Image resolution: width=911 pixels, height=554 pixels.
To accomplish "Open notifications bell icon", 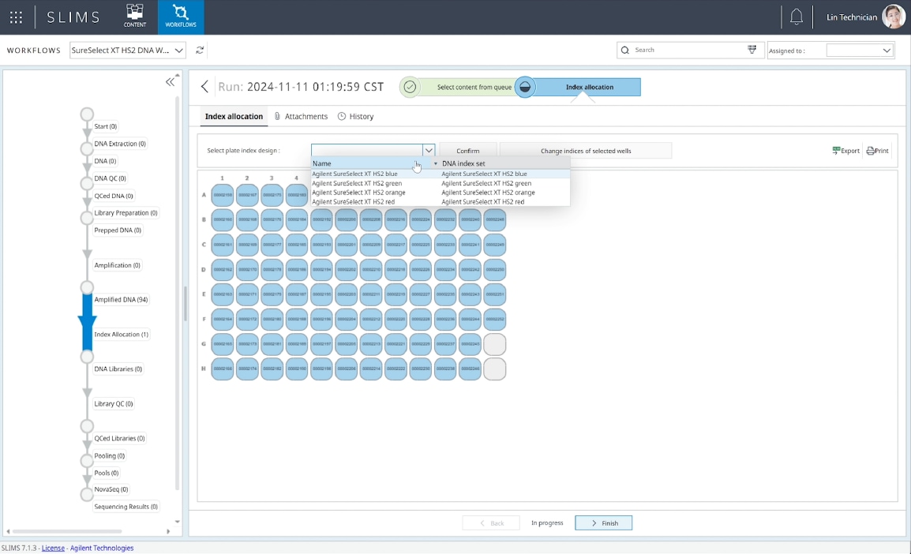I will (x=797, y=17).
